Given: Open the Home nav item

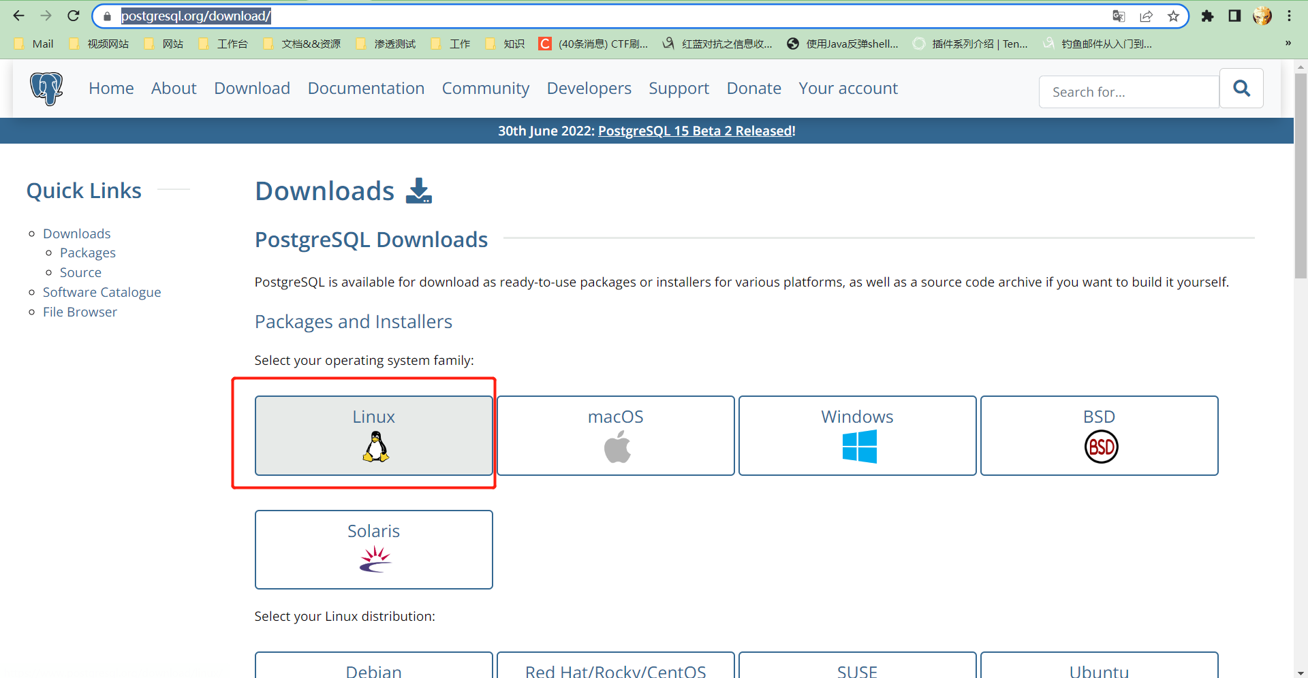Looking at the screenshot, I should [x=111, y=88].
